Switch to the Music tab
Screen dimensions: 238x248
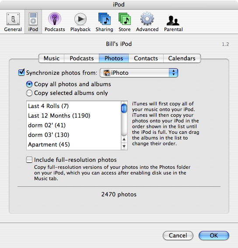(x=52, y=58)
